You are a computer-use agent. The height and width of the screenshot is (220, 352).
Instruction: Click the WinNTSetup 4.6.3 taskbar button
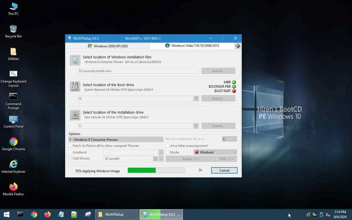(x=161, y=215)
